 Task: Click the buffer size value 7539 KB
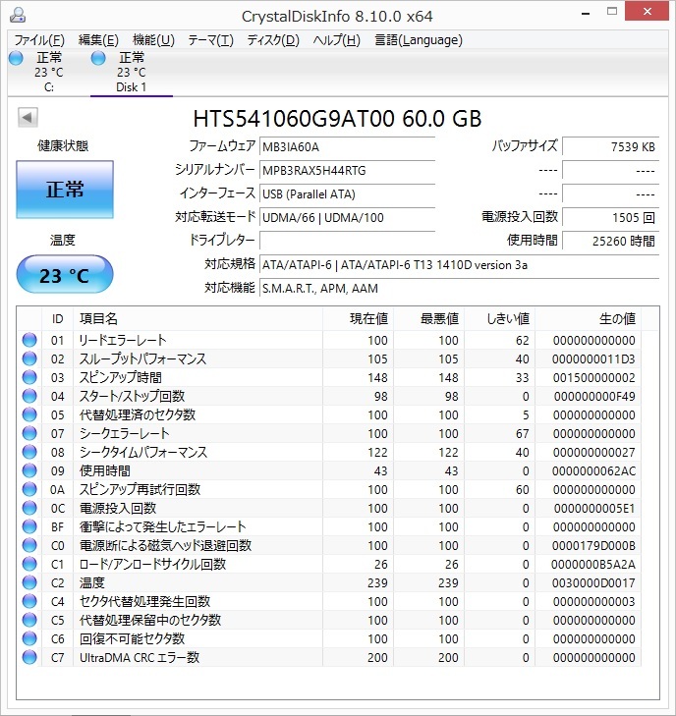click(x=611, y=147)
